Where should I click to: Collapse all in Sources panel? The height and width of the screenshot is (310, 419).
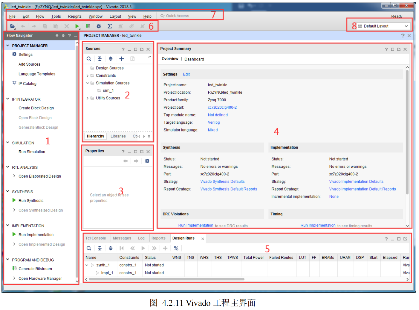100,59
